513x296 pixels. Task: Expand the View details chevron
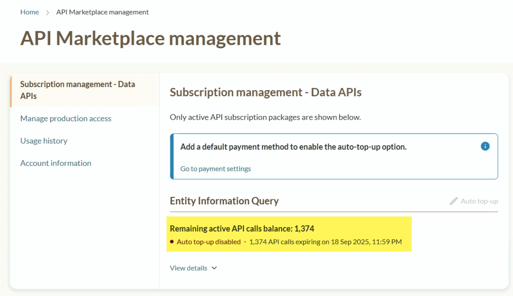(214, 268)
